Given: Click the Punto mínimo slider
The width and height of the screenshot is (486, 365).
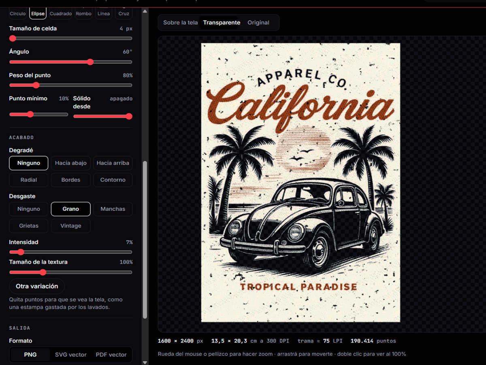Looking at the screenshot, I should click(x=39, y=114).
